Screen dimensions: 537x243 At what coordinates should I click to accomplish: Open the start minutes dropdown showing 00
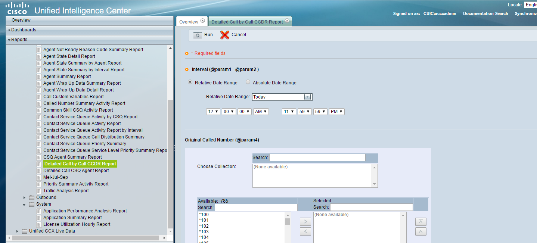coord(229,112)
